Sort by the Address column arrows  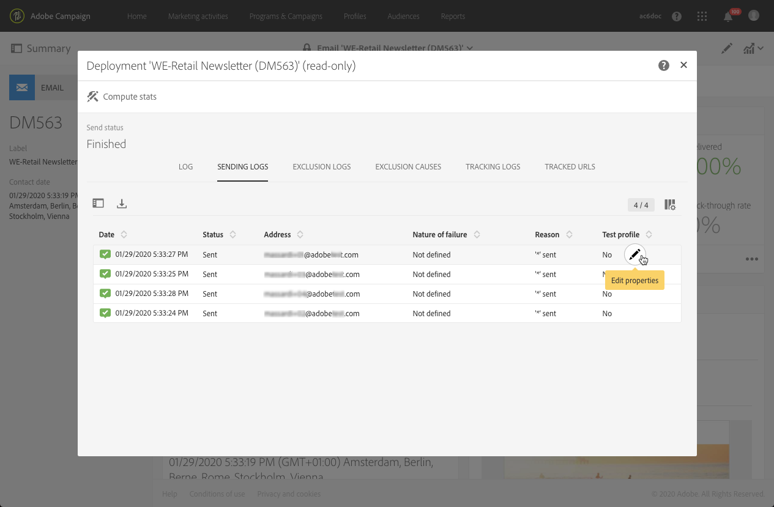tap(300, 235)
